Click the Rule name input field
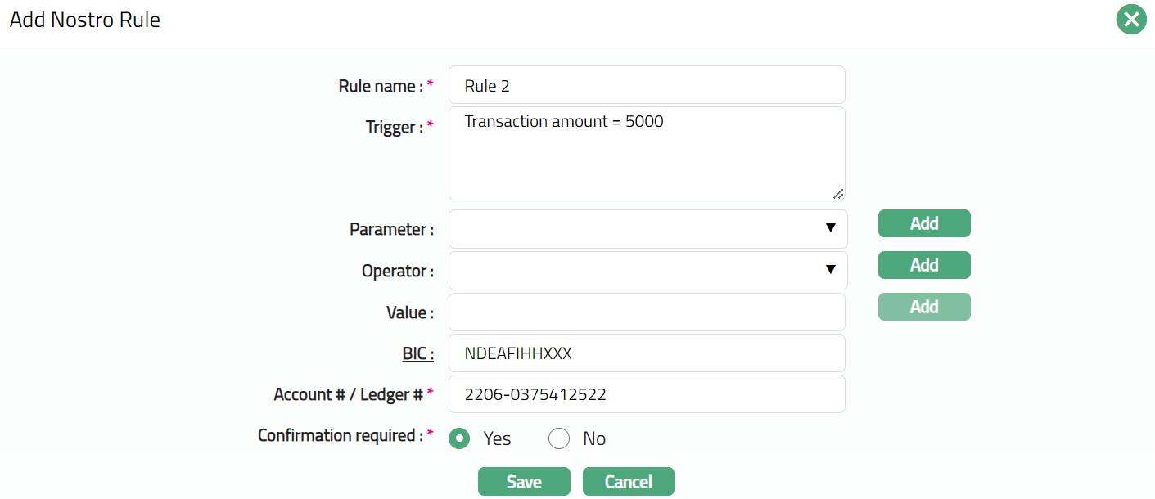Viewport: 1155px width, 499px height. point(646,85)
